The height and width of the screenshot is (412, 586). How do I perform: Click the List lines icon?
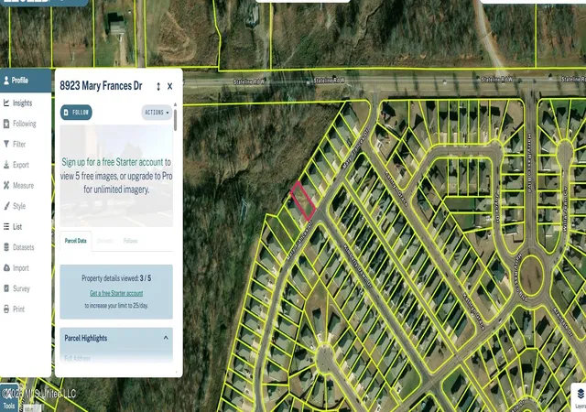(x=6, y=226)
